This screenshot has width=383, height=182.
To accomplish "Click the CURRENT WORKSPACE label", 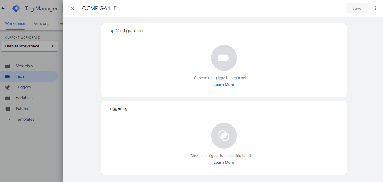I will (22, 37).
